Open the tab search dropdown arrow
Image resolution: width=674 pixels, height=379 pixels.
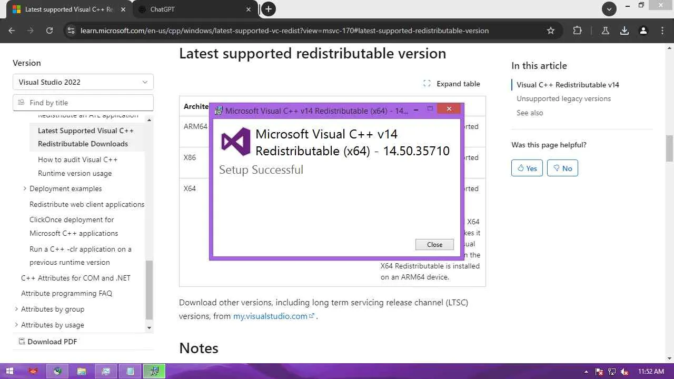coord(609,9)
